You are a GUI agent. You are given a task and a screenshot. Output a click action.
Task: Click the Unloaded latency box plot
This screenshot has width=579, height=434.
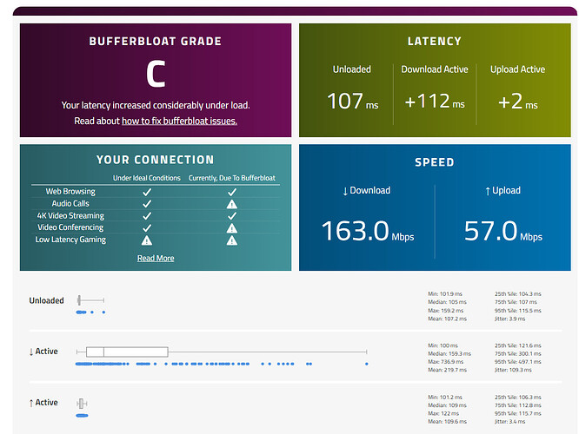point(90,300)
